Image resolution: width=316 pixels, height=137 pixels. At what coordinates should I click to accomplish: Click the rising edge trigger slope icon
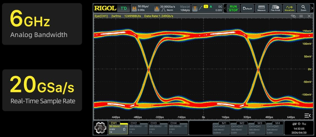click(201, 8)
